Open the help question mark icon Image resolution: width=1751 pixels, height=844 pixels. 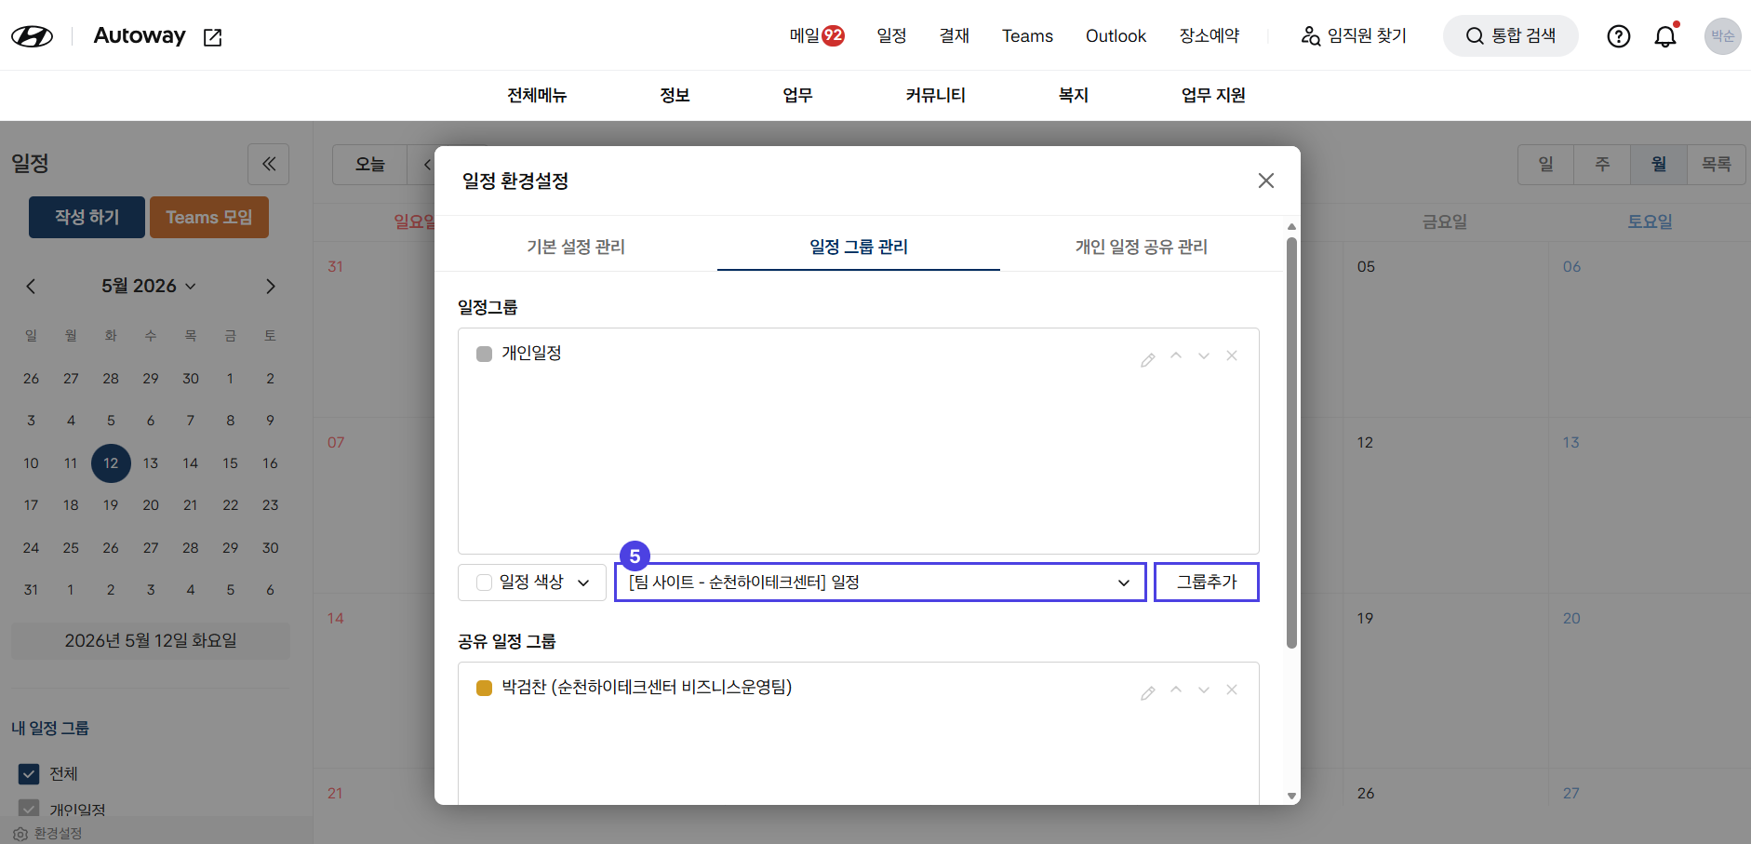tap(1619, 36)
